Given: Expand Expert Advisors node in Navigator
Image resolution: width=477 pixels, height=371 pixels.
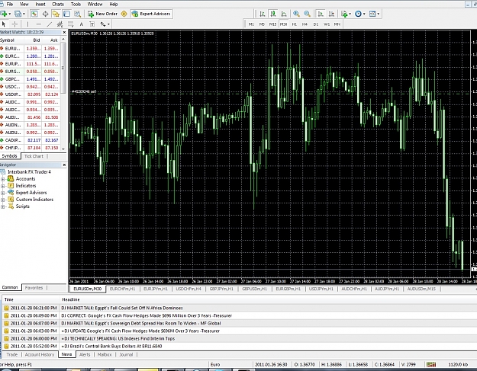Looking at the screenshot, I should click(3, 193).
